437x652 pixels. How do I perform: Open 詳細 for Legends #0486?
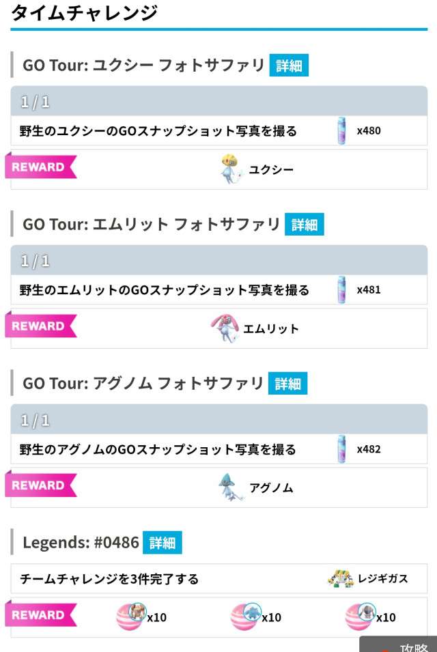[x=163, y=543]
